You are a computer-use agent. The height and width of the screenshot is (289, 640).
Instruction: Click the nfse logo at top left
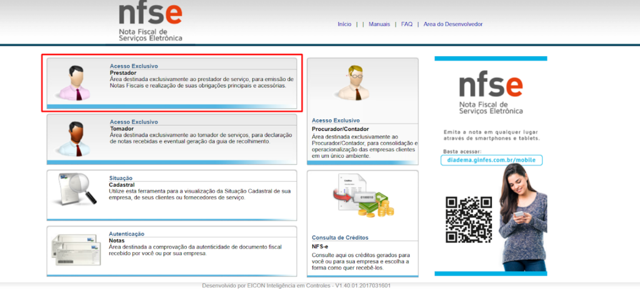coord(151,22)
